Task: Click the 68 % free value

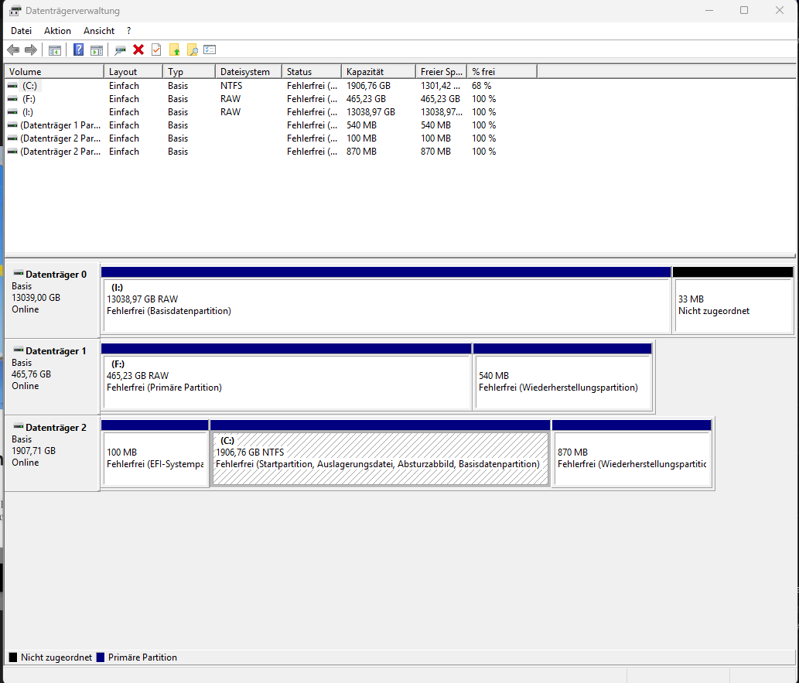Action: (x=482, y=86)
